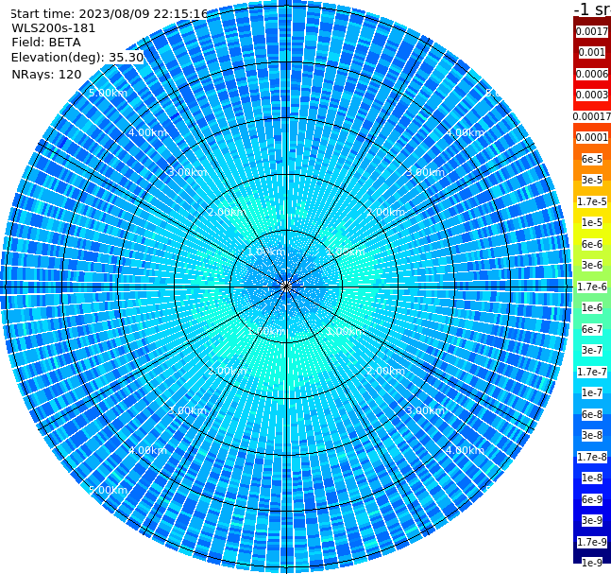Screen dimensions: 611x574
Task: Pick the '1e-5' colorbar tick
Action: [x=592, y=222]
